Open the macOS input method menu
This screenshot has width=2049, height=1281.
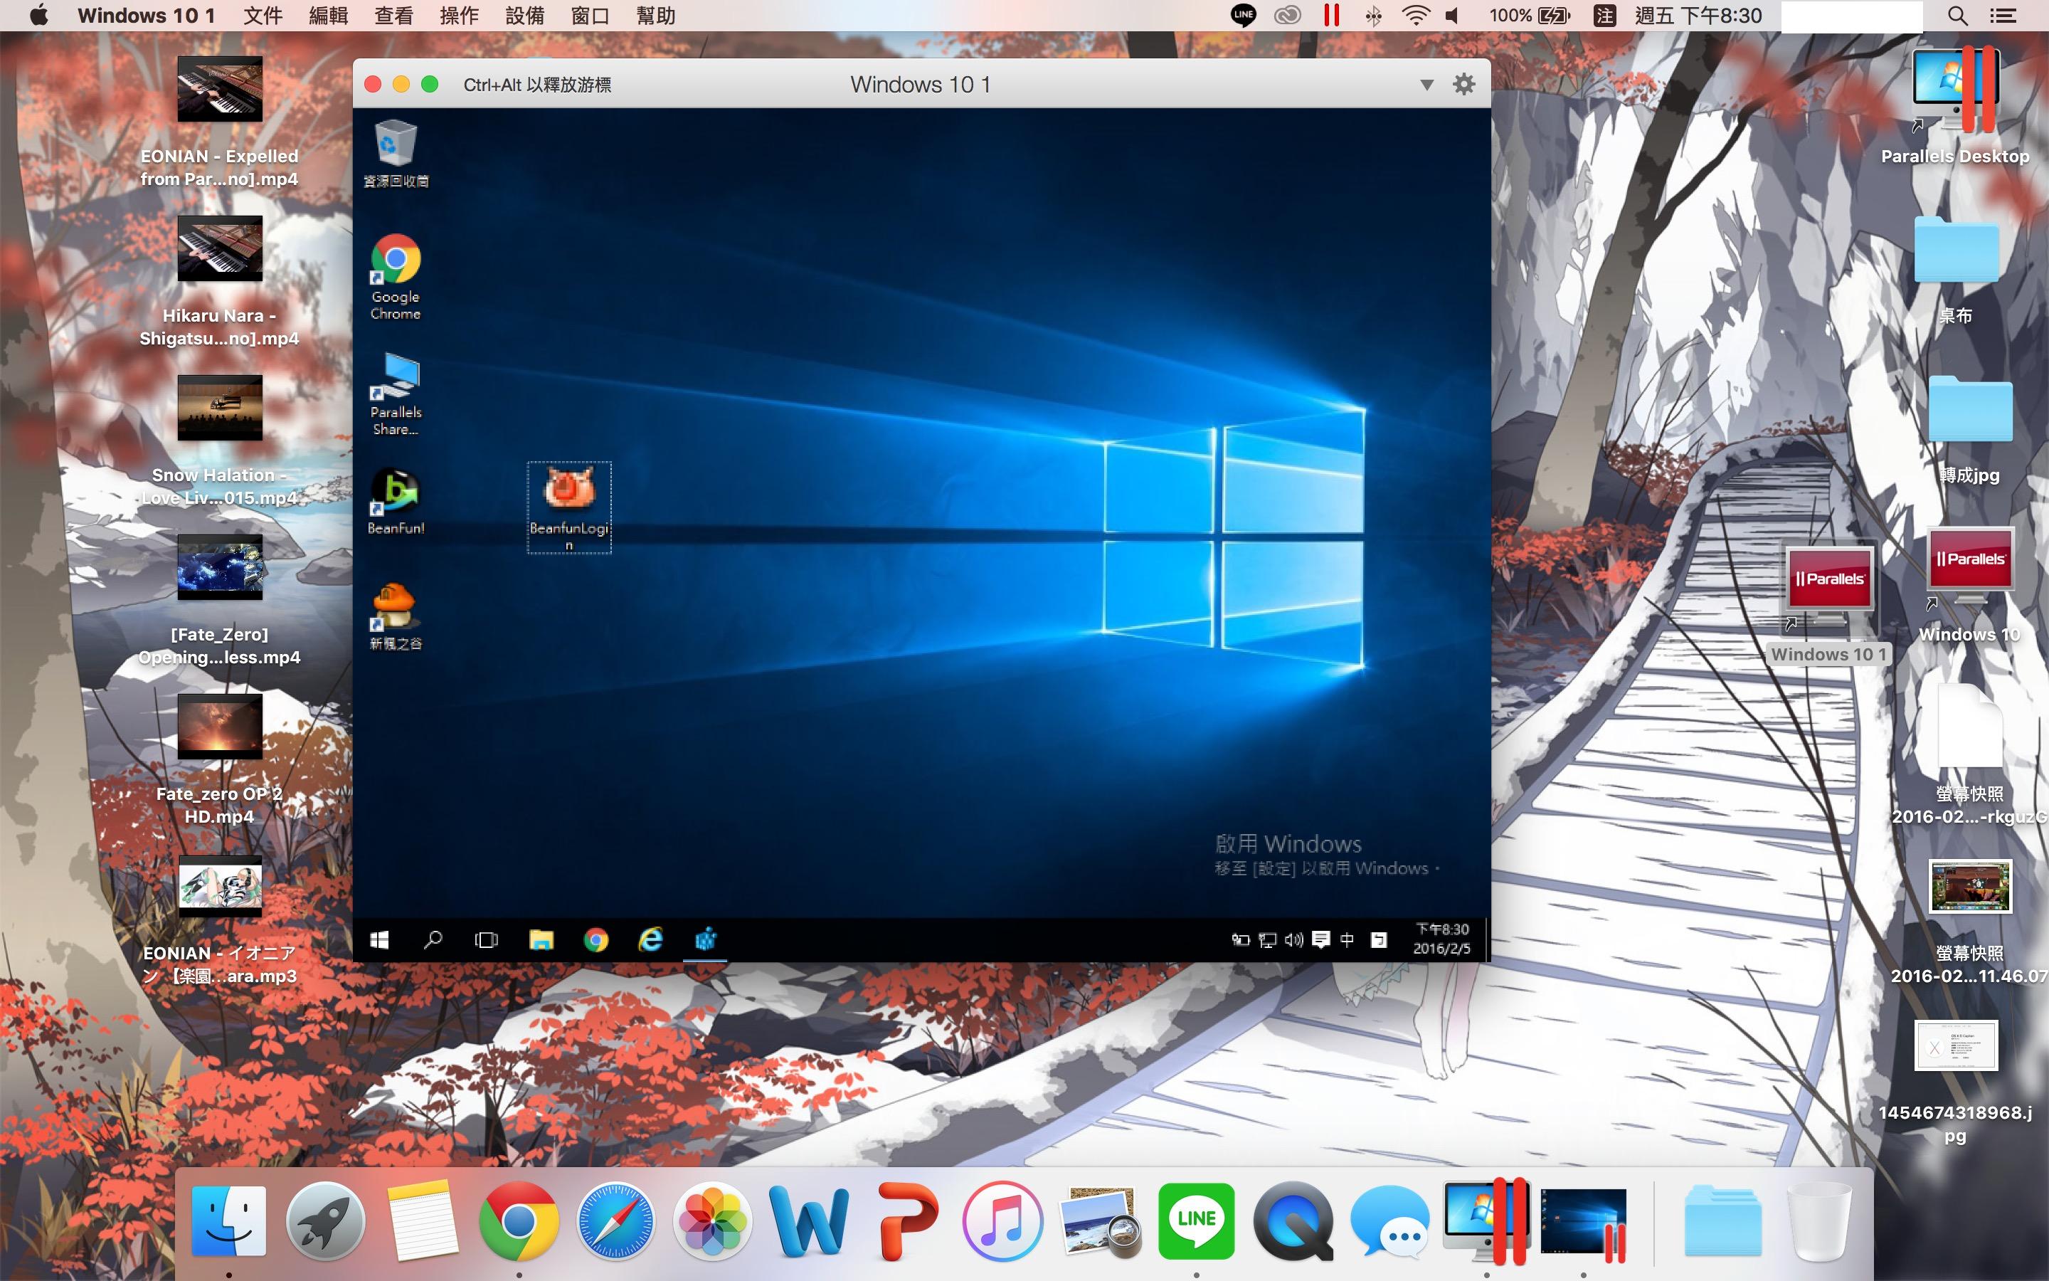pyautogui.click(x=1604, y=15)
